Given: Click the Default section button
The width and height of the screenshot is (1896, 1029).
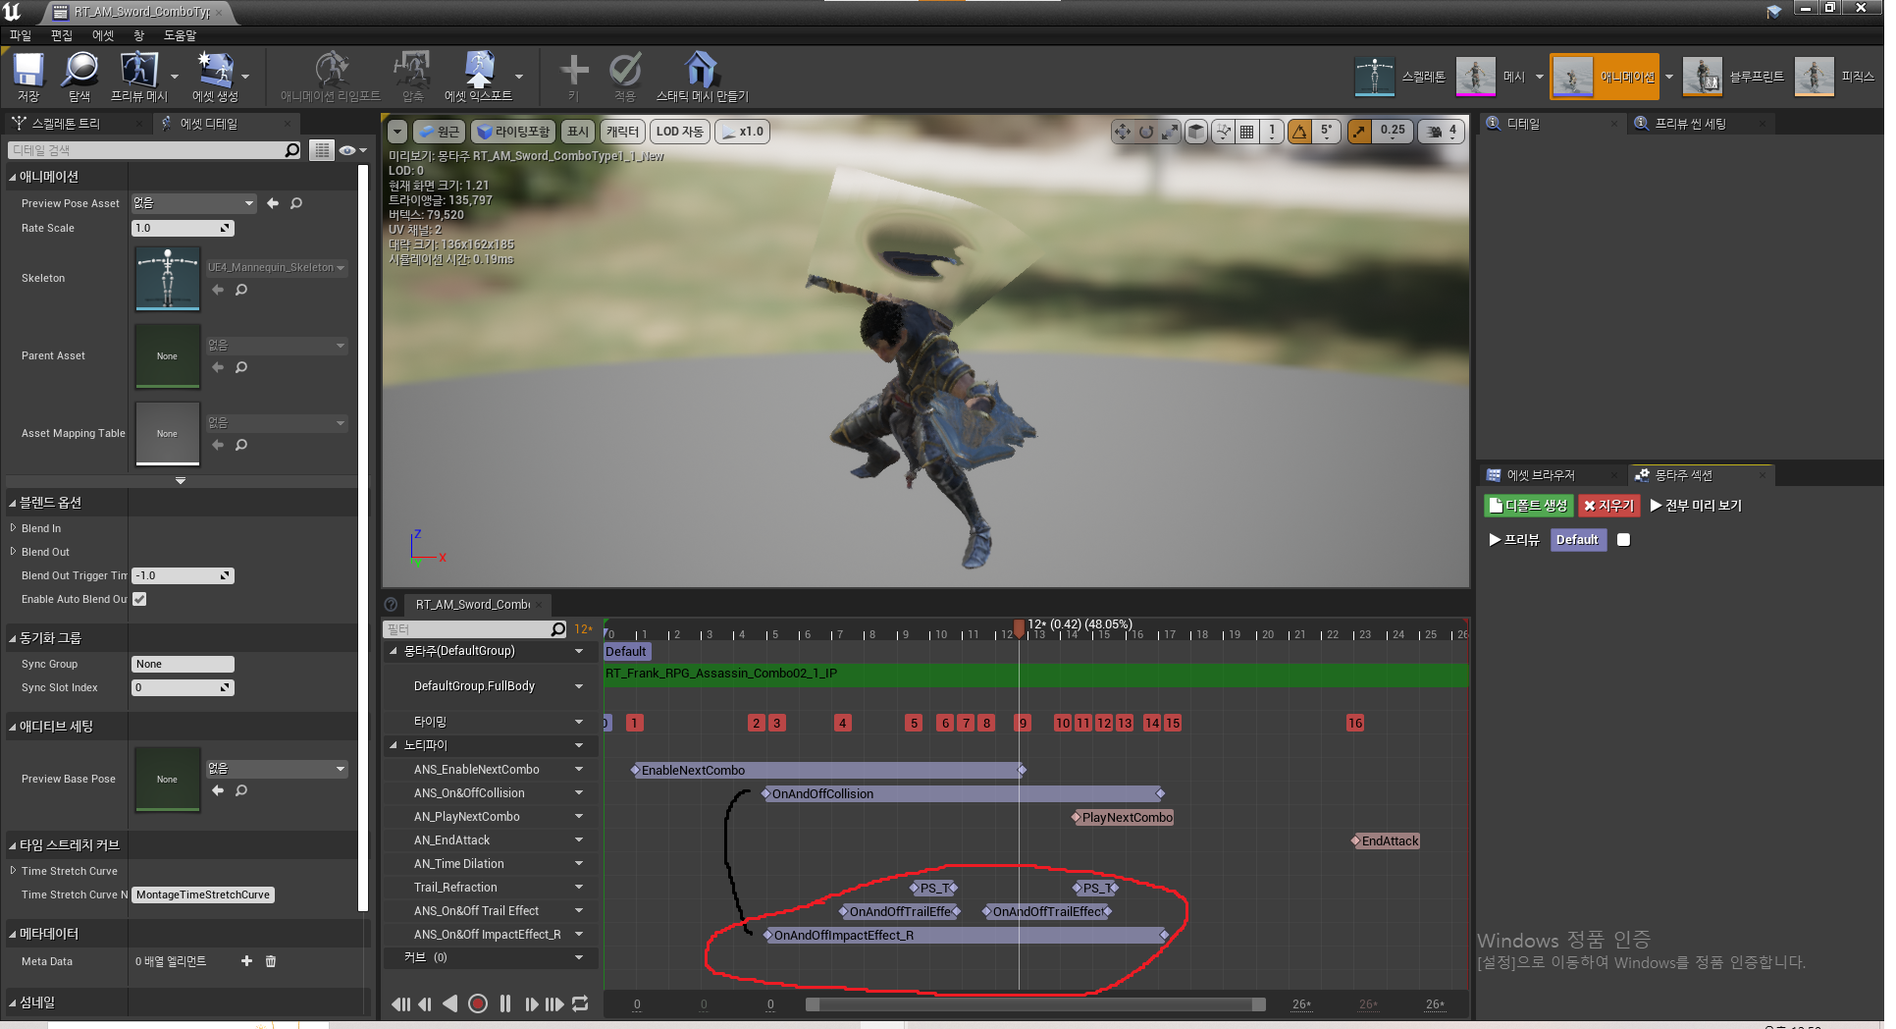Looking at the screenshot, I should [1578, 539].
